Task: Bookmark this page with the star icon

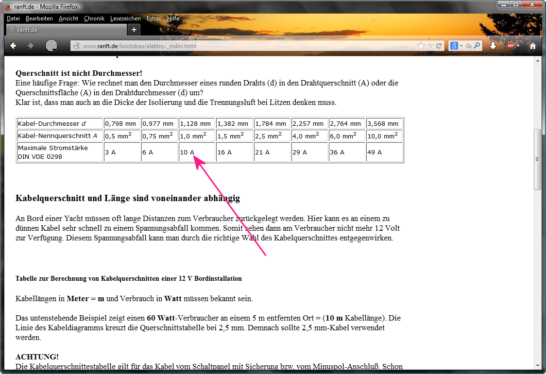Action: (x=421, y=46)
